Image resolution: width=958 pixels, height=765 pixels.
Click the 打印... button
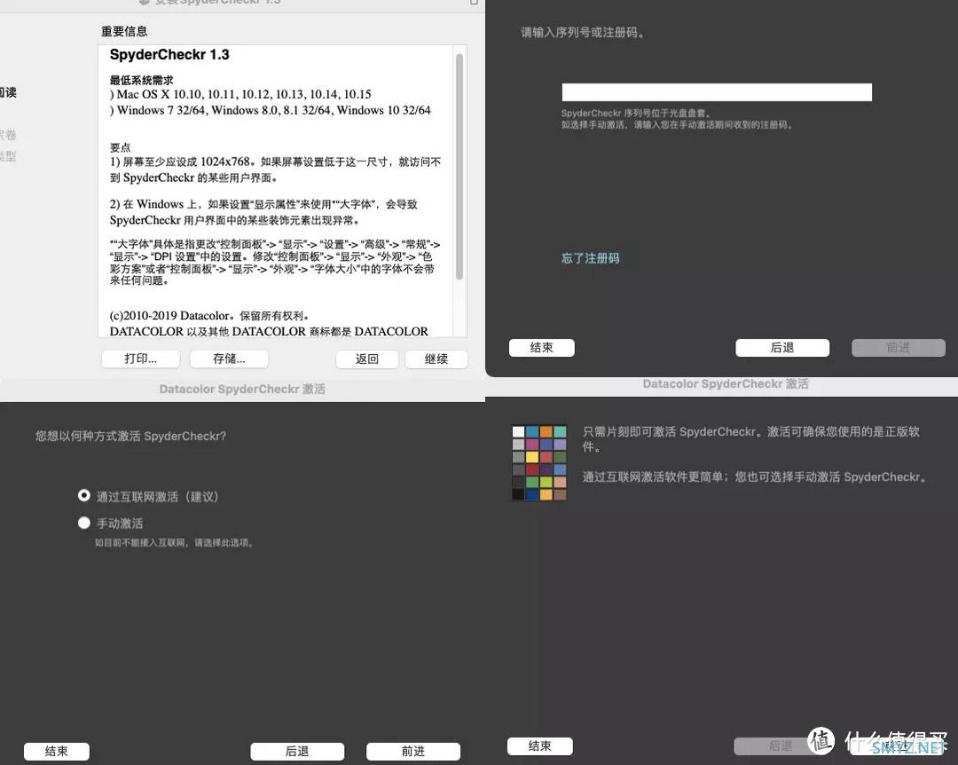pos(140,358)
